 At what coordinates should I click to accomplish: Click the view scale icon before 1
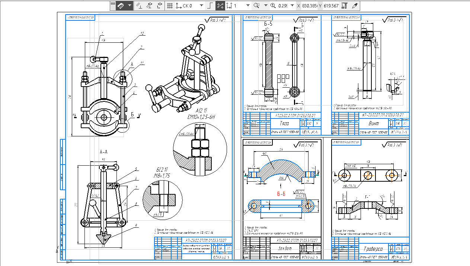pos(229,6)
